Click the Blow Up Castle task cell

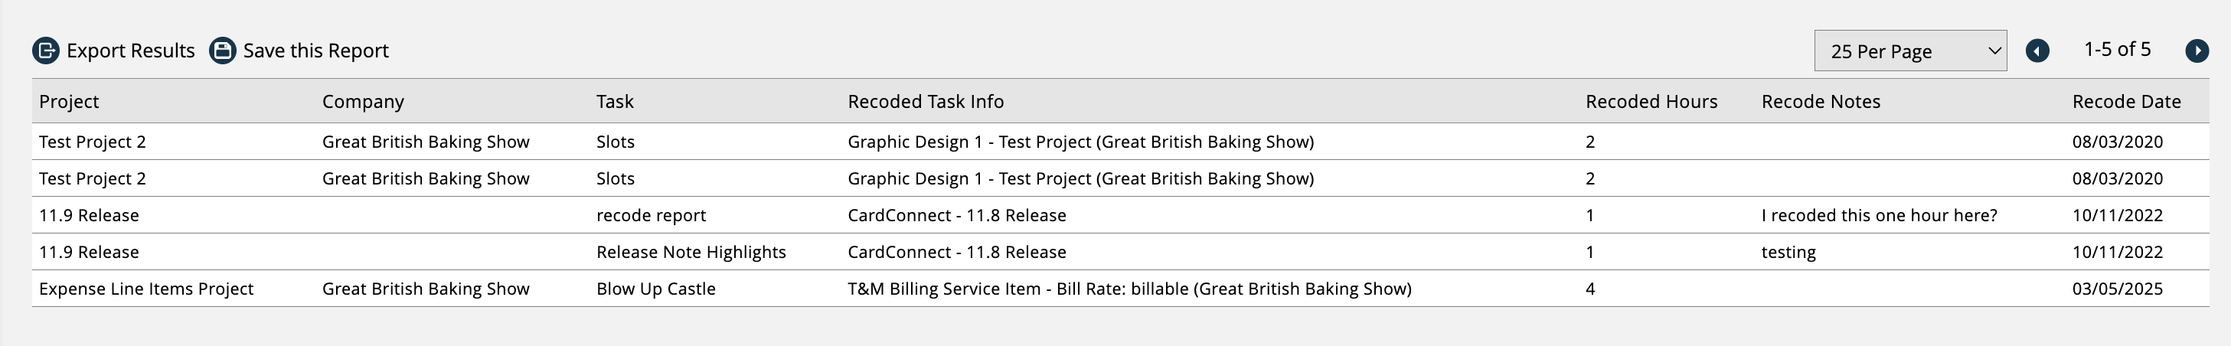655,289
